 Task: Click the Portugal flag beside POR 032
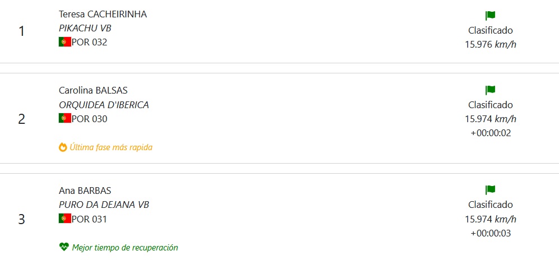tap(64, 41)
